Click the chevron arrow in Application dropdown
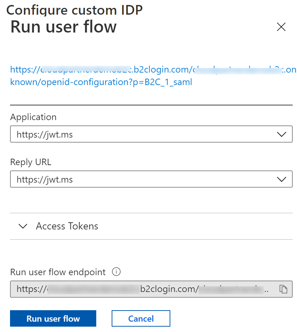 (x=282, y=134)
